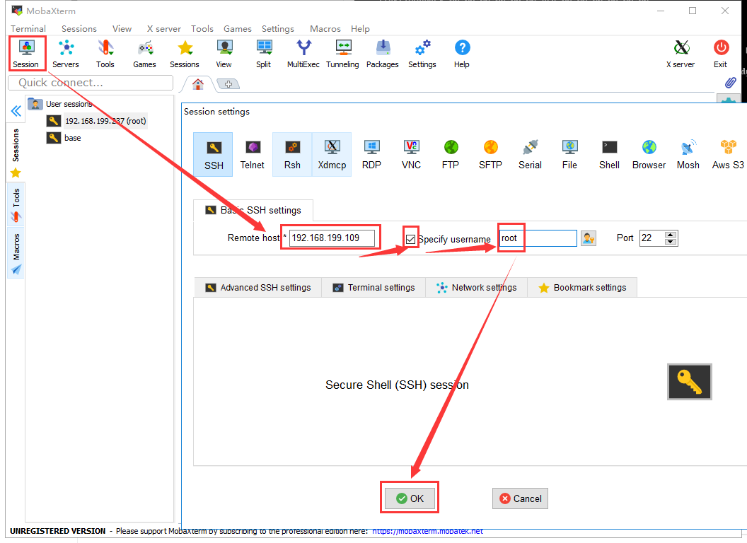Open the Servers tool
Viewport: 747px width, 543px height.
point(66,54)
